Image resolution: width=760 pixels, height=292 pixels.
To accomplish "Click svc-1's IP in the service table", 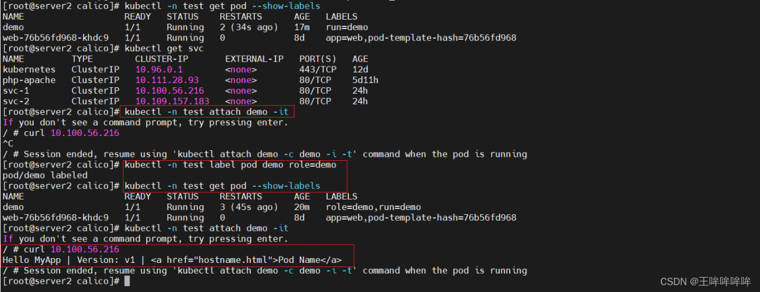I will pyautogui.click(x=169, y=91).
